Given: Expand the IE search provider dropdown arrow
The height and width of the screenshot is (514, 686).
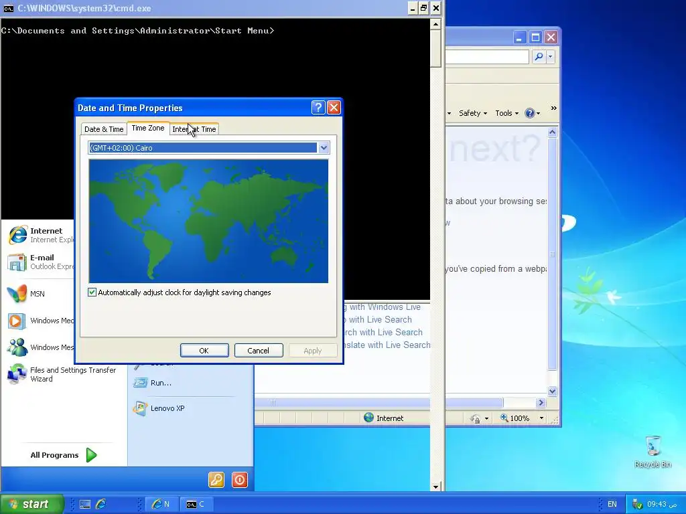Looking at the screenshot, I should click(x=551, y=56).
